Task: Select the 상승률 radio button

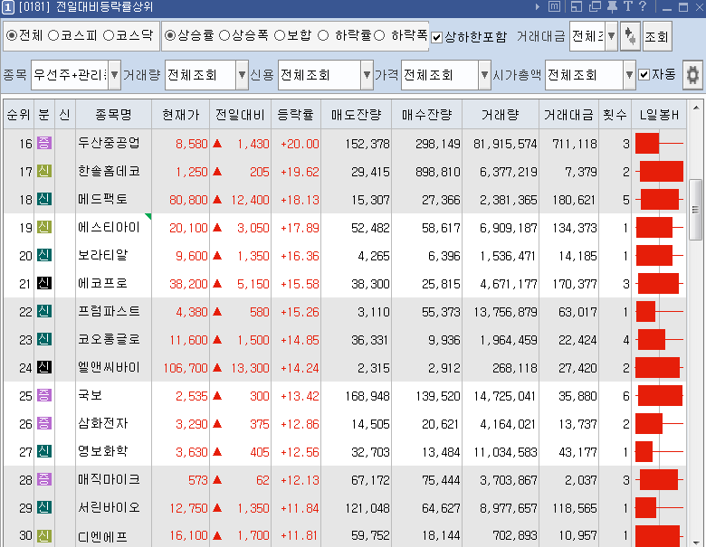Action: 170,35
